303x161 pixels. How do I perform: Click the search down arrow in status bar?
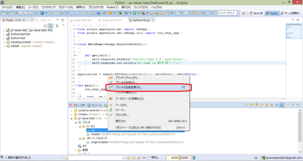coord(129,158)
